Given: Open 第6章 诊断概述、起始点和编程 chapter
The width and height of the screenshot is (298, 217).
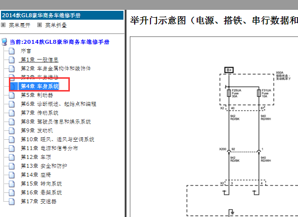Looking at the screenshot, I should pyautogui.click(x=59, y=104).
